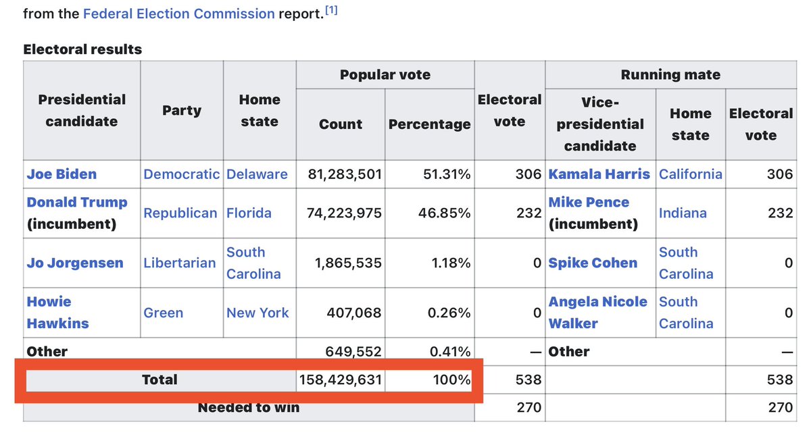Open Donald Trump's candidate page

[76, 203]
